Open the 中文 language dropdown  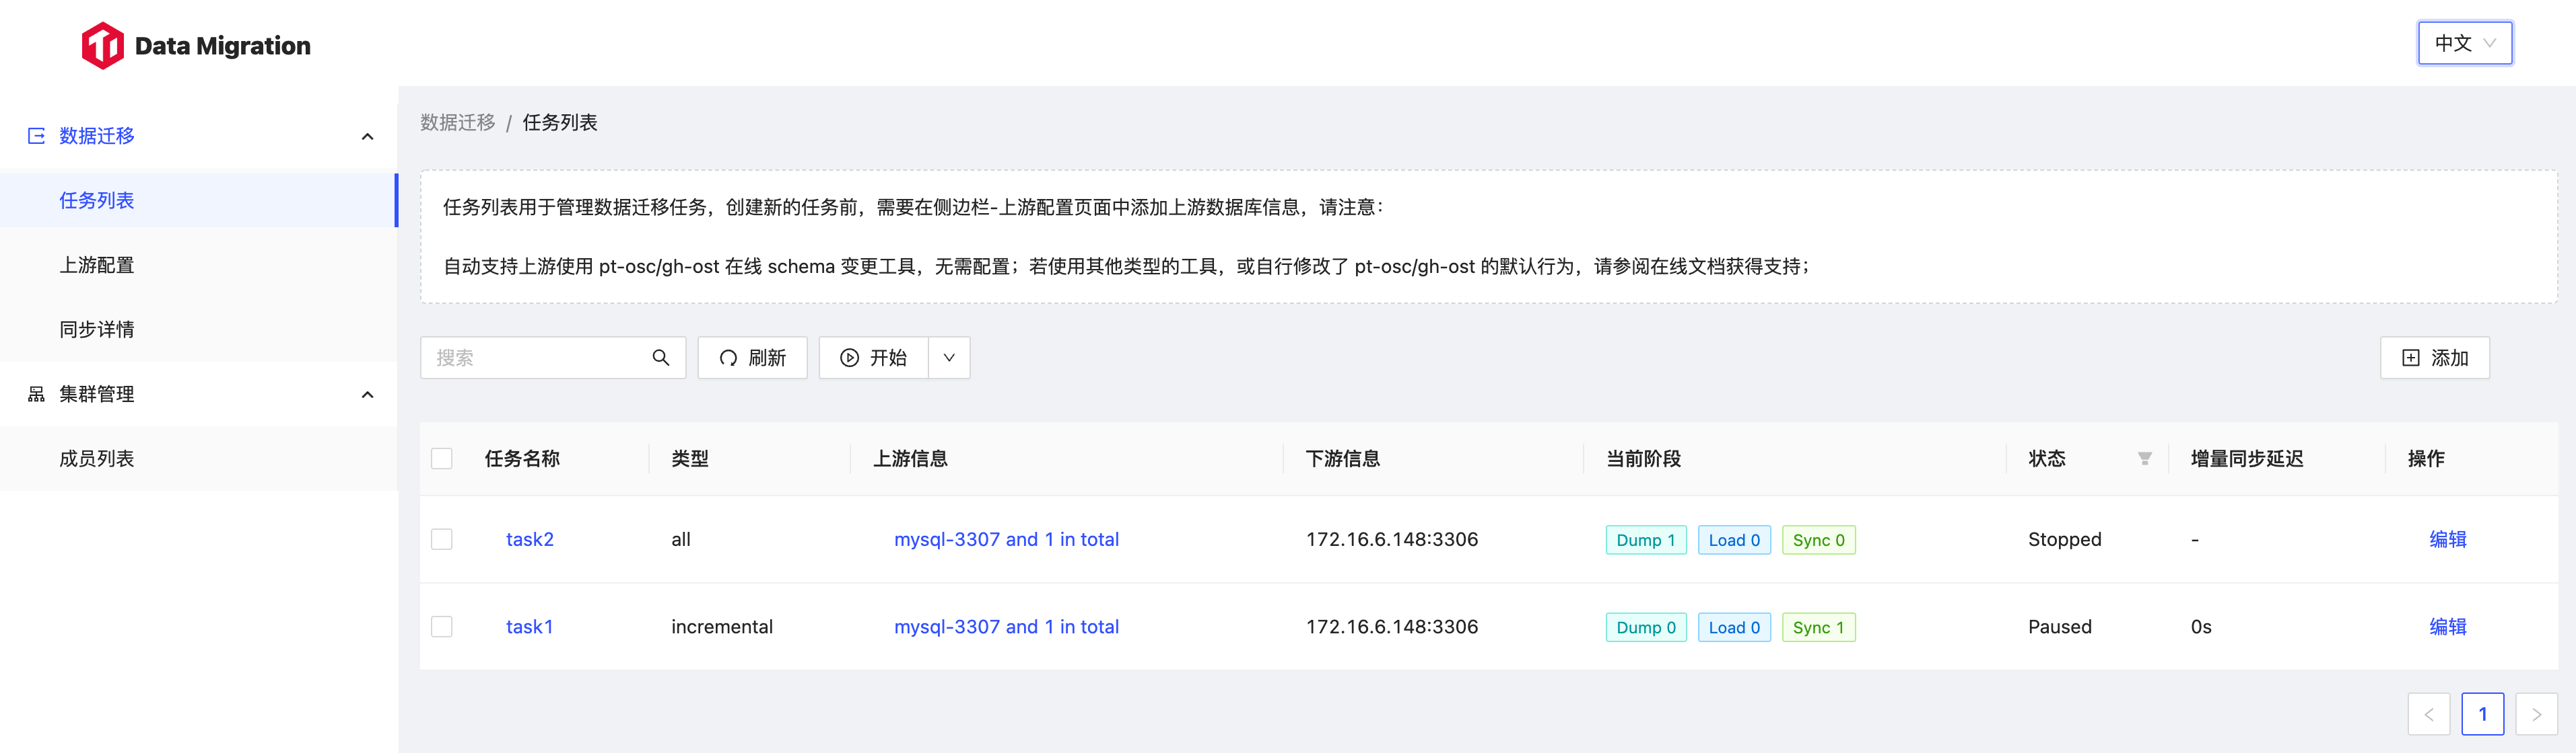click(x=2464, y=43)
